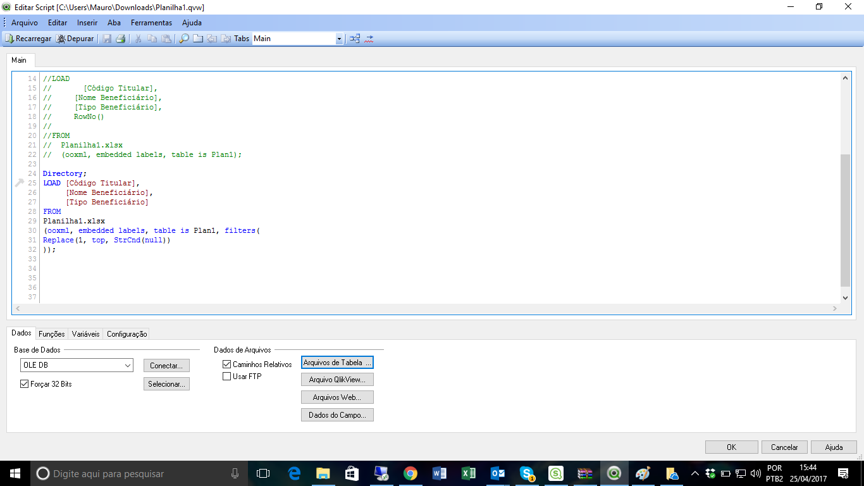
Task: Click the Selecionar... button
Action: [166, 384]
